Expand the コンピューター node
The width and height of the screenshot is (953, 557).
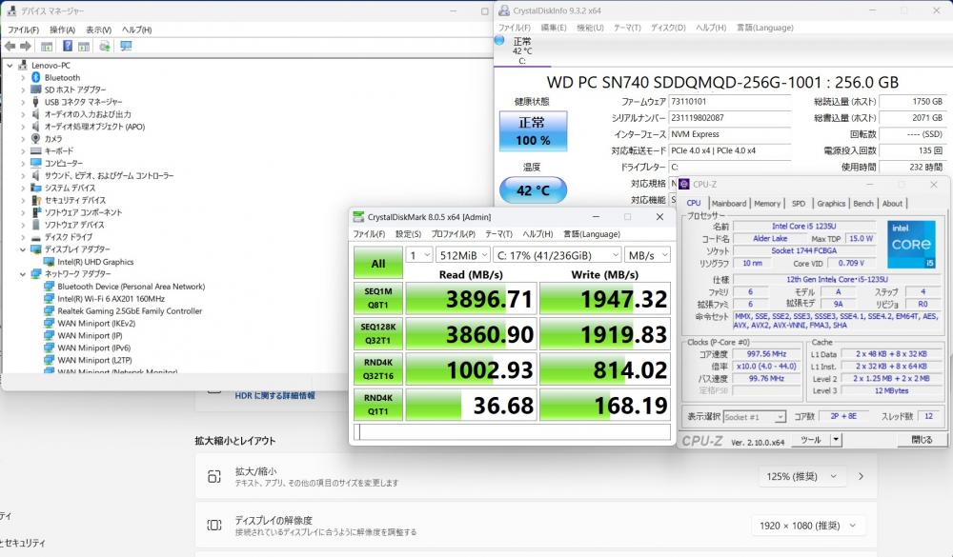pos(23,164)
